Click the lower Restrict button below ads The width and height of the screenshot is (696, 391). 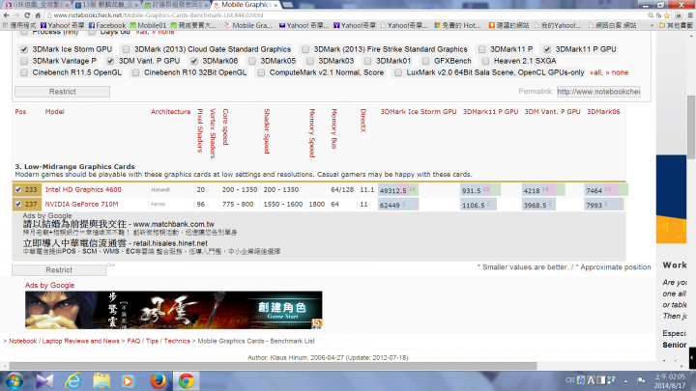click(59, 270)
